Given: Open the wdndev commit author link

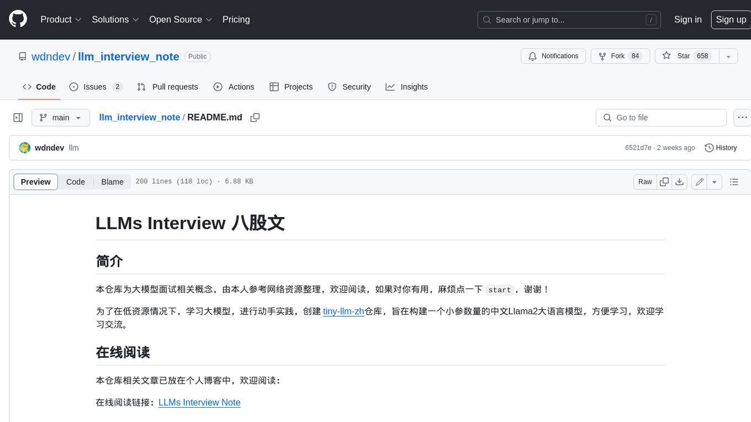Looking at the screenshot, I should (49, 147).
